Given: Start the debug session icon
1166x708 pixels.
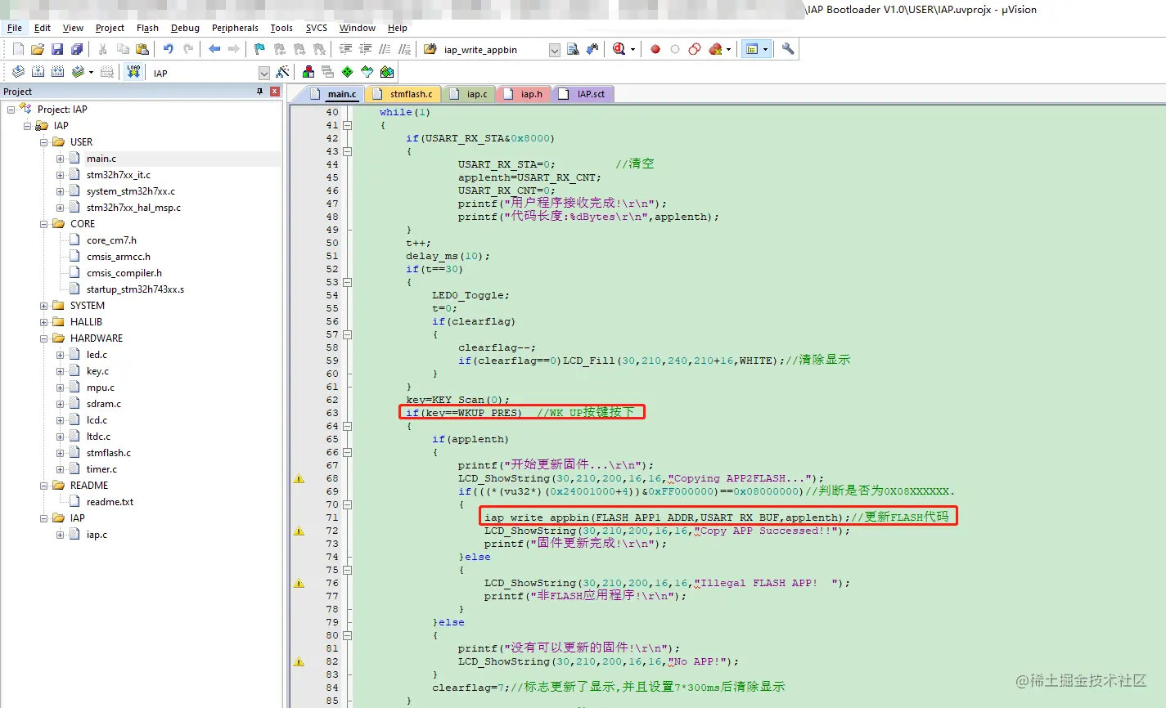Looking at the screenshot, I should pos(619,49).
